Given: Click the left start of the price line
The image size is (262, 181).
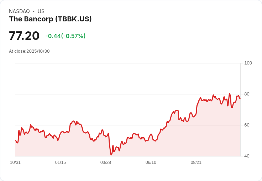Looking at the screenshot, I should coord(16,141).
